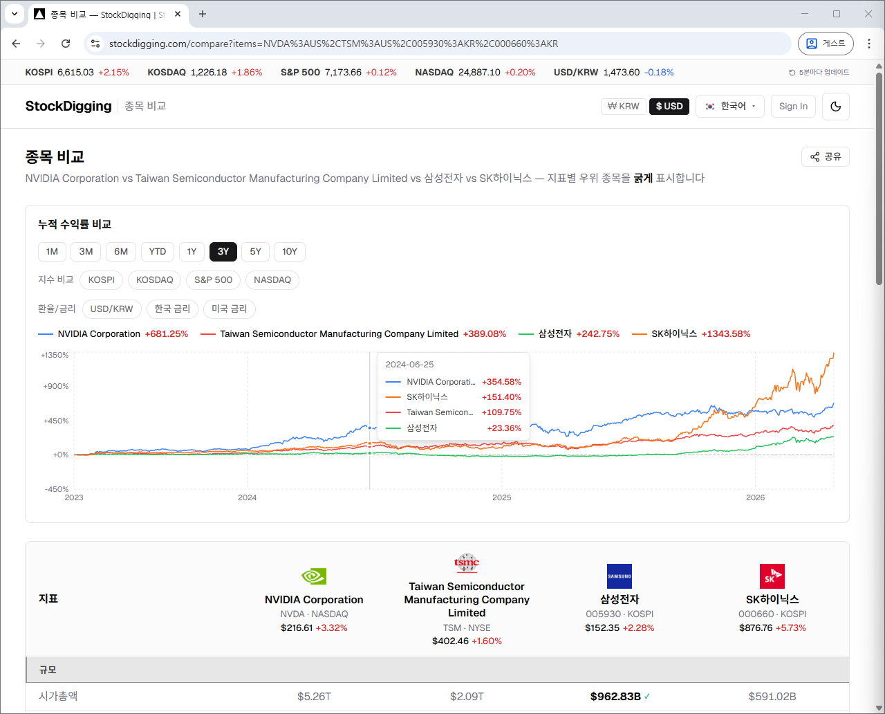Screen dimensions: 885x714
Task: Select the YTD period tab
Action: (158, 252)
